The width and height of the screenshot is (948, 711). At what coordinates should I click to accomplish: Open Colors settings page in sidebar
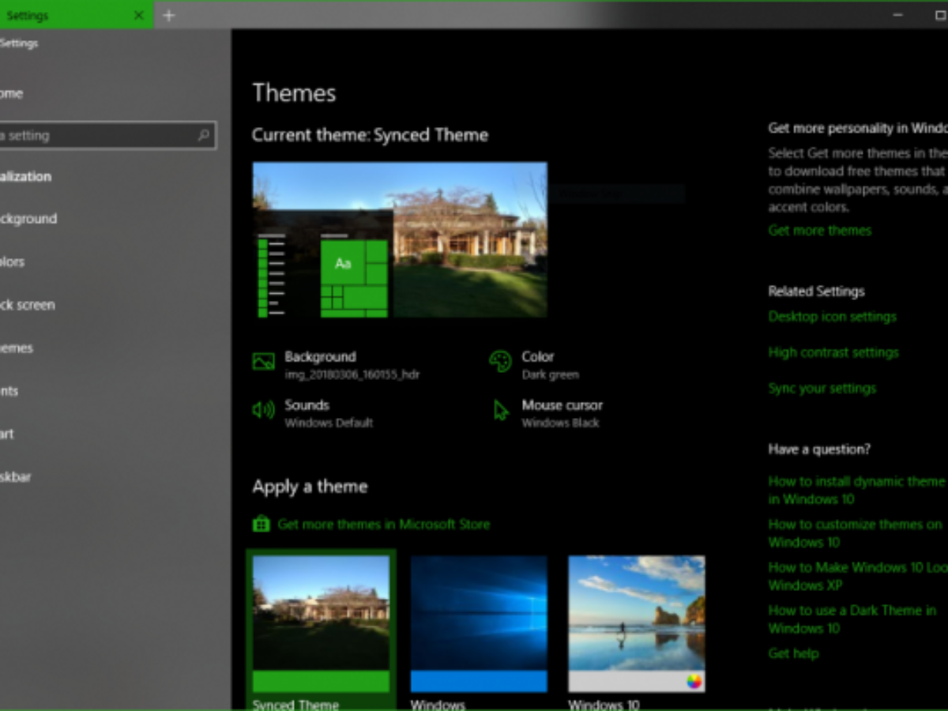click(12, 261)
